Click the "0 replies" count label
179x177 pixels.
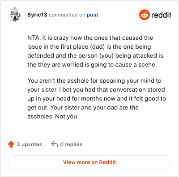(71, 144)
